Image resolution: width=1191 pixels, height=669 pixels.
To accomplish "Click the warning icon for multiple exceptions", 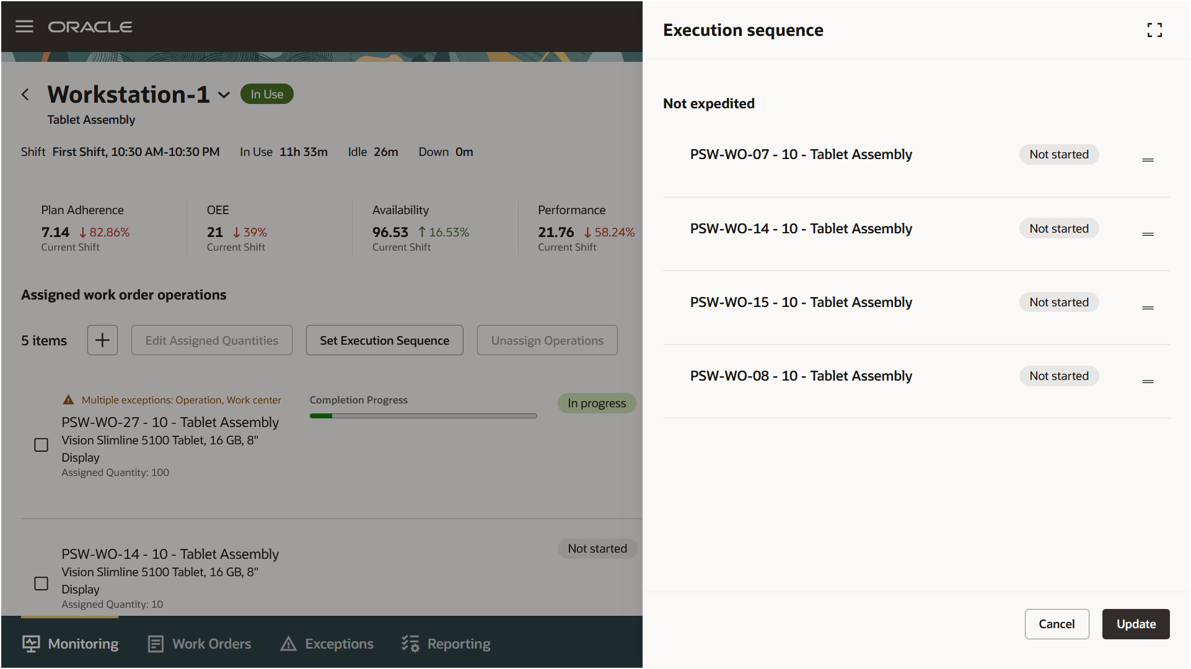I will tap(69, 400).
